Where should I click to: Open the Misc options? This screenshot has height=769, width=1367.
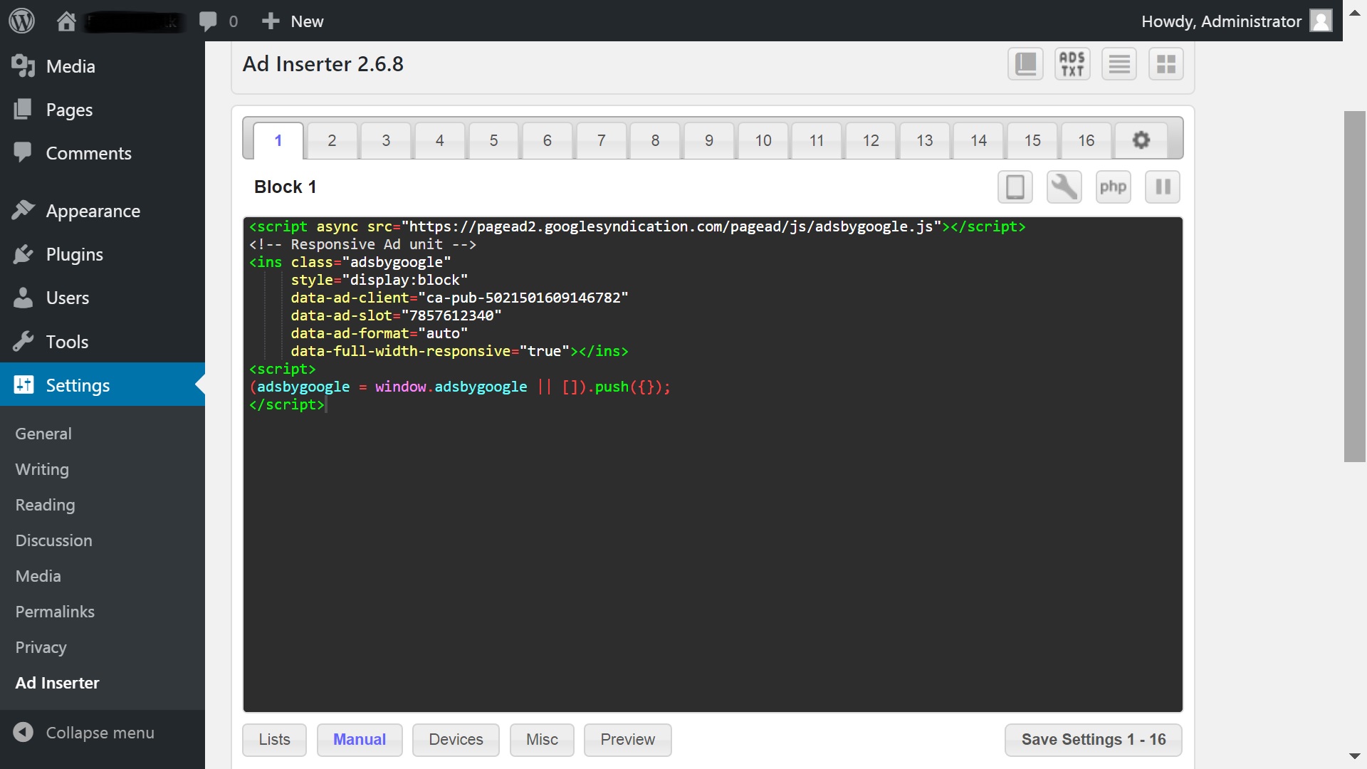(542, 740)
